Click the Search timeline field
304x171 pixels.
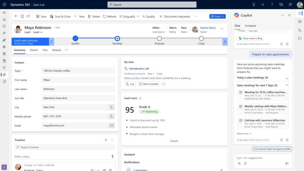64,147
